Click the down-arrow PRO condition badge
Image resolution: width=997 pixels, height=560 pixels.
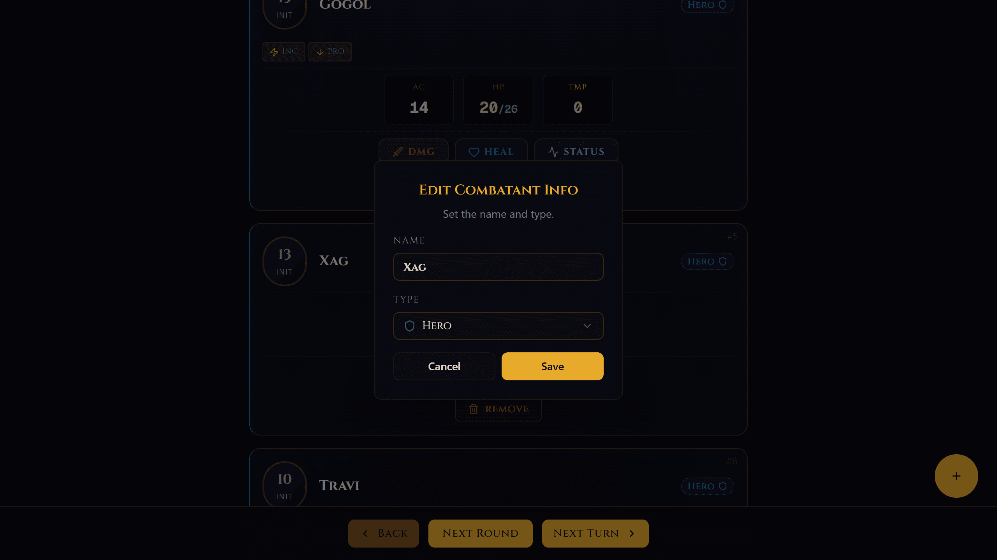pos(330,52)
